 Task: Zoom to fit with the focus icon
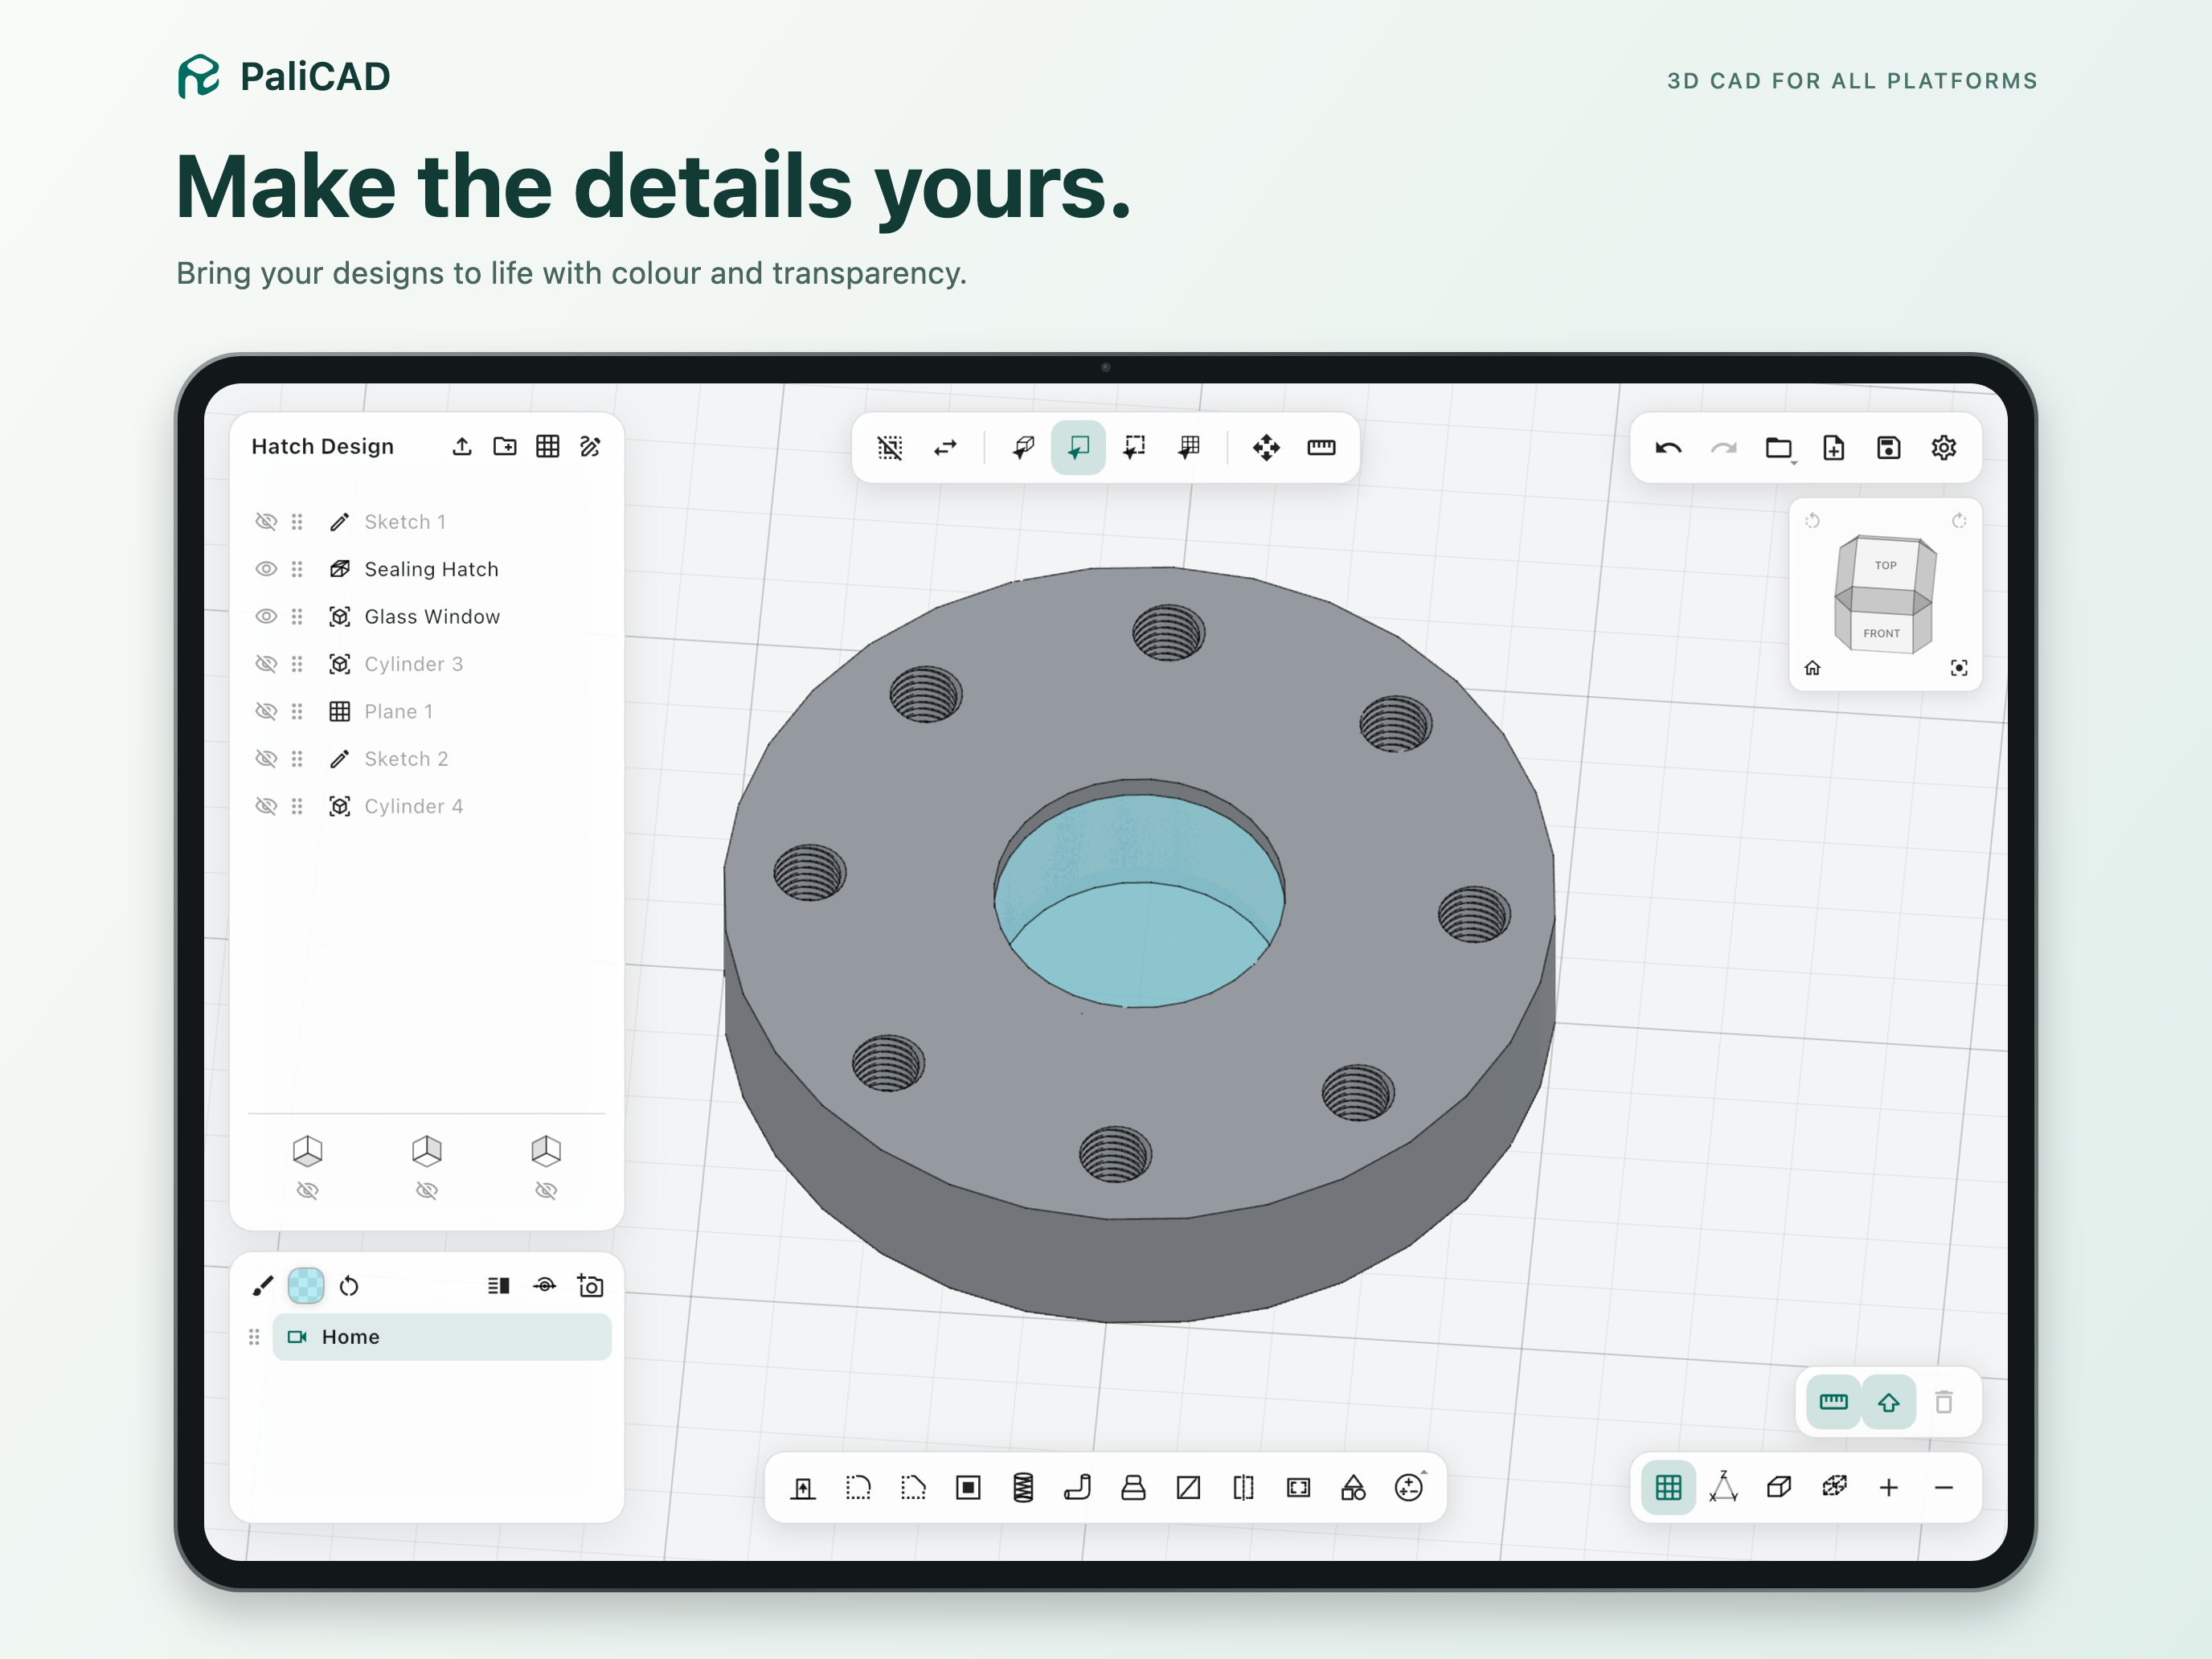pos(1959,668)
